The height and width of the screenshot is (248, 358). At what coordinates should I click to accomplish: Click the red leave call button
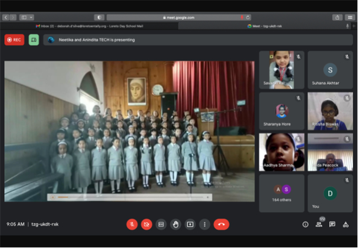tap(221, 224)
